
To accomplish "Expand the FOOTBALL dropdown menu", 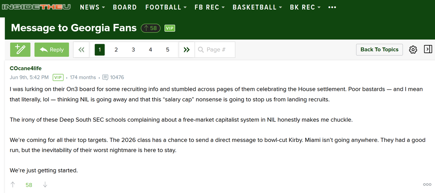I will tap(166, 7).
